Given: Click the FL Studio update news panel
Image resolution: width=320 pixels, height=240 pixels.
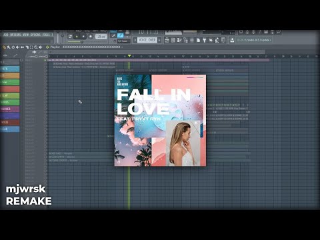Looking at the screenshot, I should pos(254,40).
